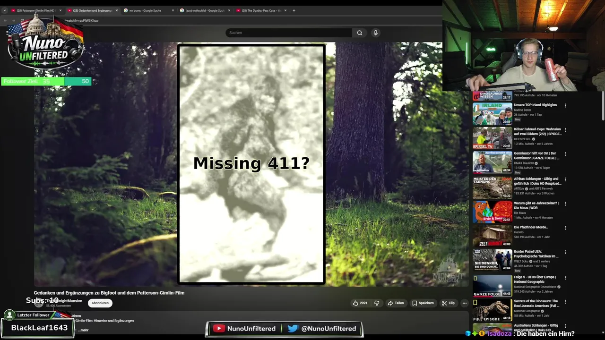The height and width of the screenshot is (340, 605).
Task: Open options menu for Germinator video
Action: (565, 154)
